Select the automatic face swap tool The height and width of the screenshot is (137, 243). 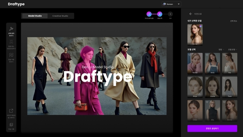(11, 58)
